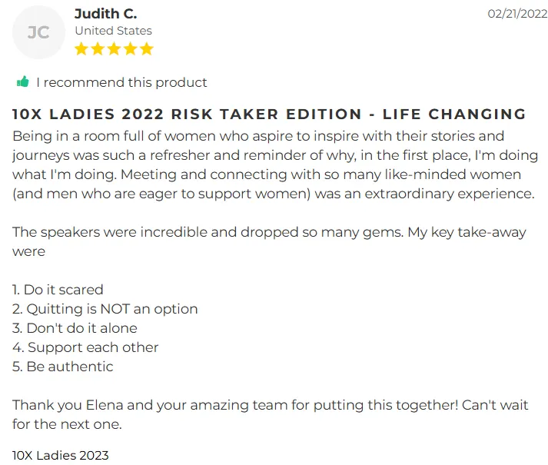Click the 'Quitting is NOT an option' line
The image size is (548, 465).
(105, 309)
